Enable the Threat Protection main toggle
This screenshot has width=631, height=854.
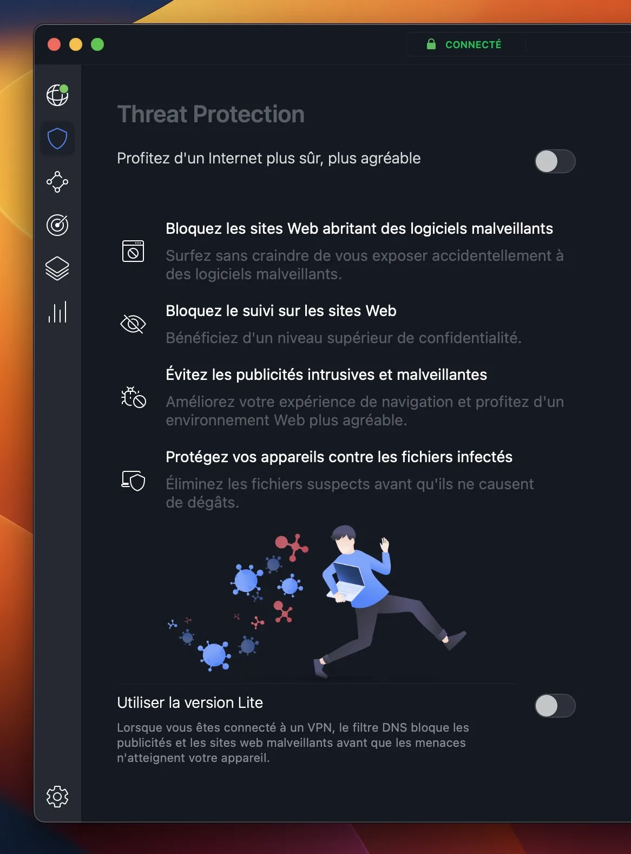click(x=555, y=161)
